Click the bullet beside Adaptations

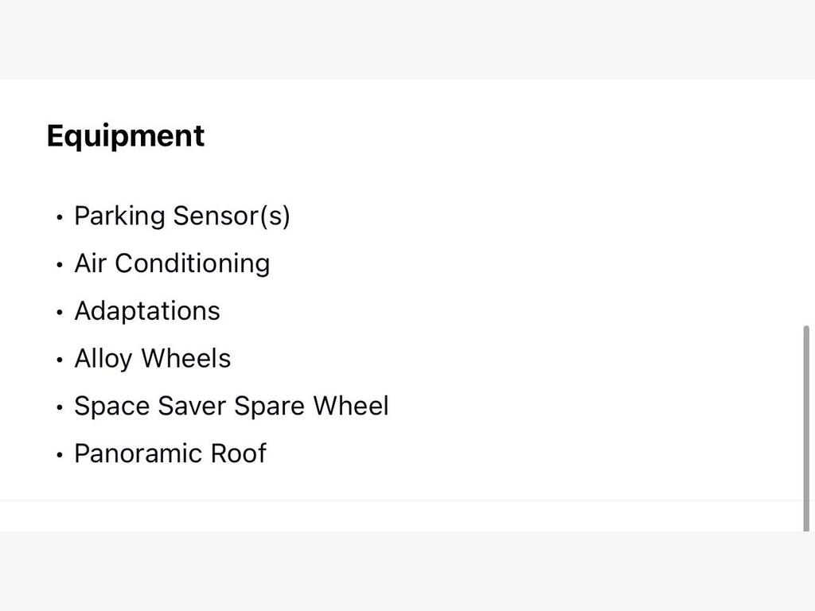pyautogui.click(x=59, y=312)
